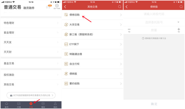Open the 基金交易 row chevron
The width and height of the screenshot is (185, 109).
[x=58, y=63]
